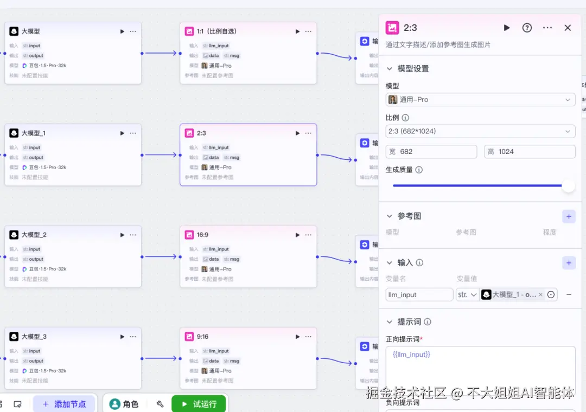The width and height of the screenshot is (586, 412).
Task: Collapse the 参考图 section
Action: click(390, 216)
